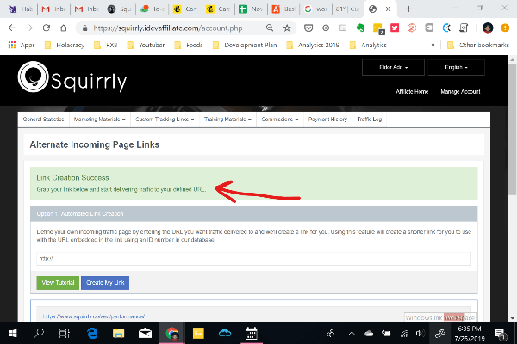The width and height of the screenshot is (517, 344).
Task: Click the URL input field with http://
Action: (253, 258)
